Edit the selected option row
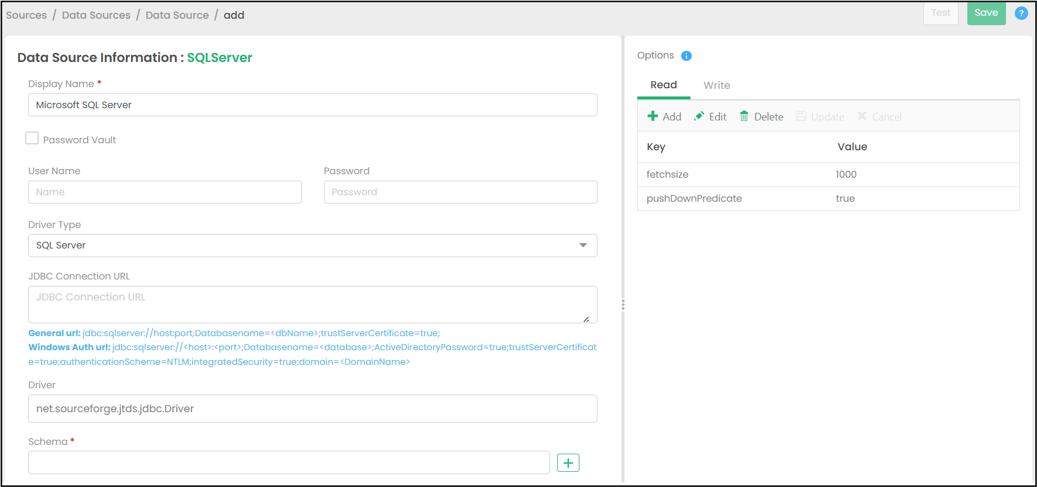 [x=710, y=116]
